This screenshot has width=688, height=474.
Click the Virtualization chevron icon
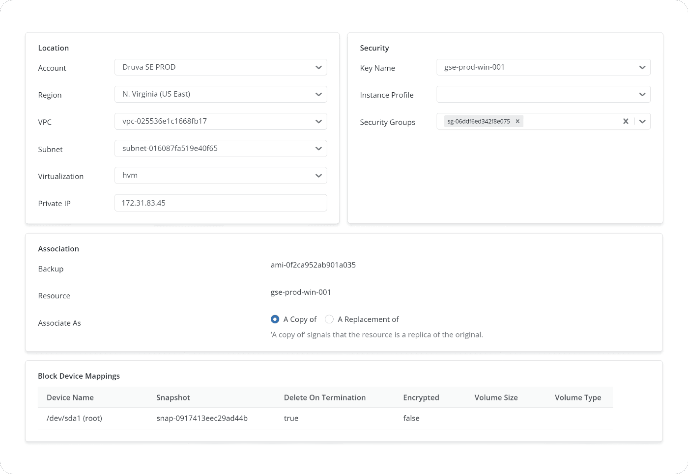click(x=318, y=175)
